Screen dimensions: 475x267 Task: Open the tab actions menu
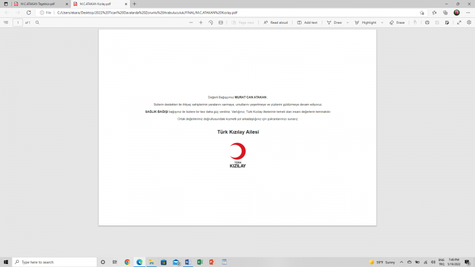6,4
